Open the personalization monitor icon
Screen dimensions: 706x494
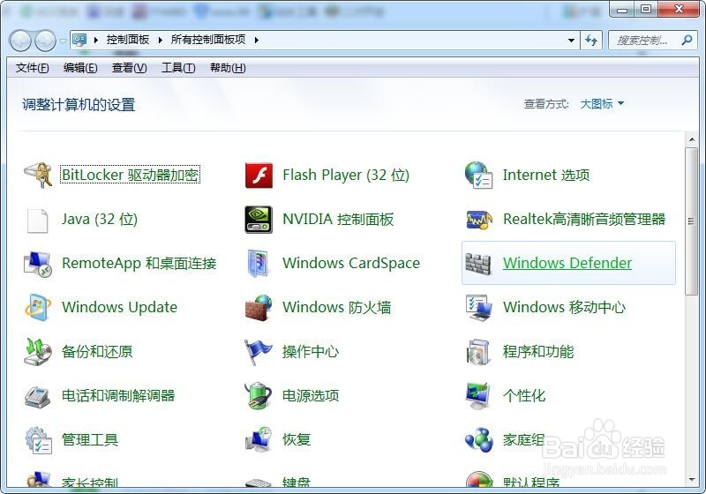(x=478, y=395)
